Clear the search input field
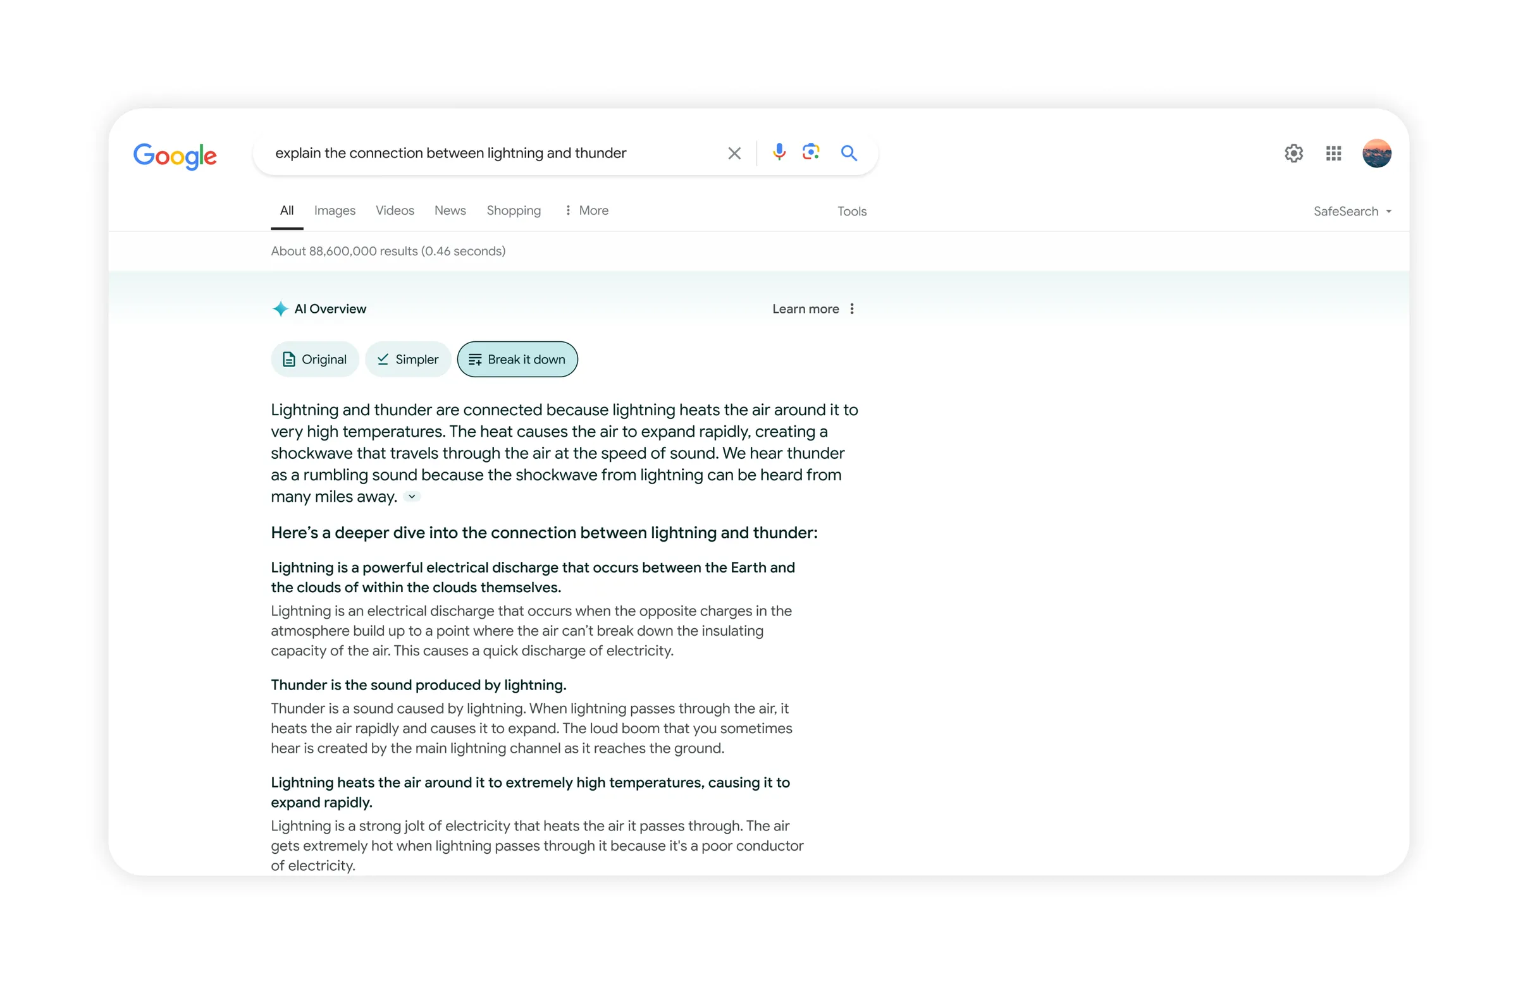Viewport: 1518px width, 984px height. pyautogui.click(x=735, y=152)
